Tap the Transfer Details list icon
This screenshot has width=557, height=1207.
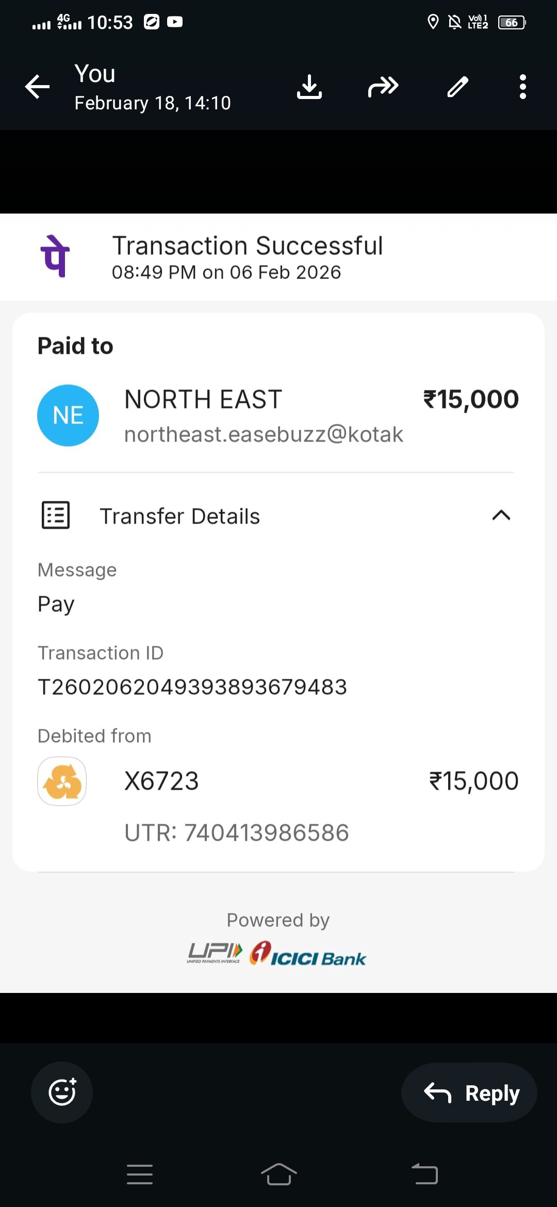[56, 515]
